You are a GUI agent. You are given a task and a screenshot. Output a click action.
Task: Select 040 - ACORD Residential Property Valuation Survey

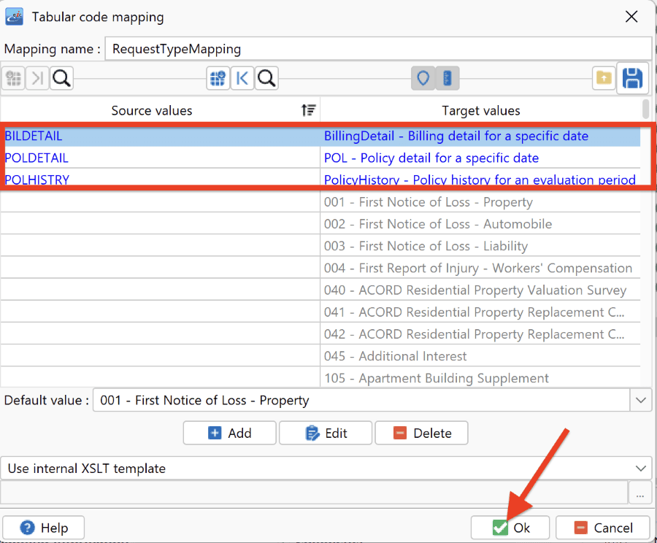coord(480,290)
